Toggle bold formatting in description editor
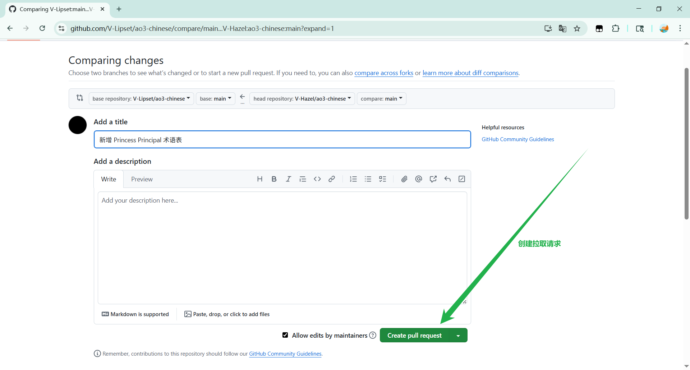The width and height of the screenshot is (690, 370). [274, 179]
